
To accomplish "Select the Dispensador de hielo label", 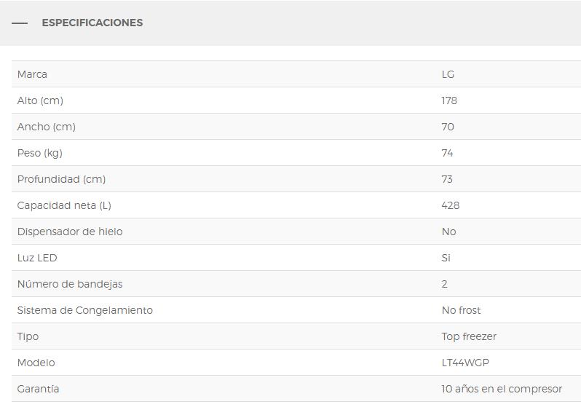I will tap(70, 232).
